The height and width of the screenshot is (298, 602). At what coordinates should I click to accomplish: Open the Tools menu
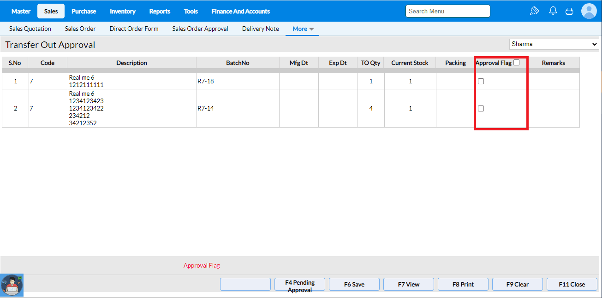click(191, 11)
